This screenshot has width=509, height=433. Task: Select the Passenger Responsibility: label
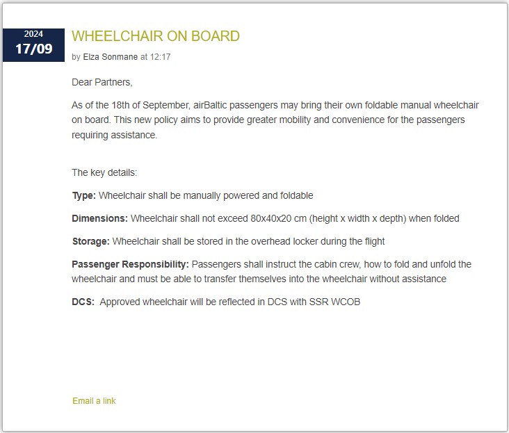point(130,264)
